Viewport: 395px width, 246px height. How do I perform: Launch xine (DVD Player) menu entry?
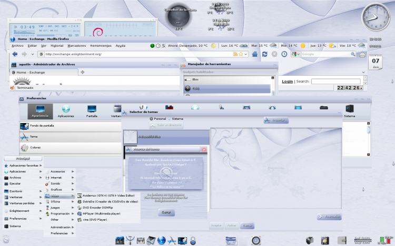(108, 220)
